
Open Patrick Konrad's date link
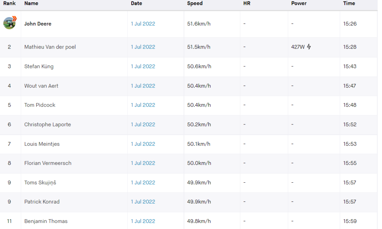tap(143, 202)
